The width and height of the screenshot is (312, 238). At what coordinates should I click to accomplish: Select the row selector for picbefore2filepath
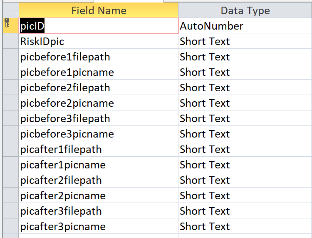pos(10,88)
